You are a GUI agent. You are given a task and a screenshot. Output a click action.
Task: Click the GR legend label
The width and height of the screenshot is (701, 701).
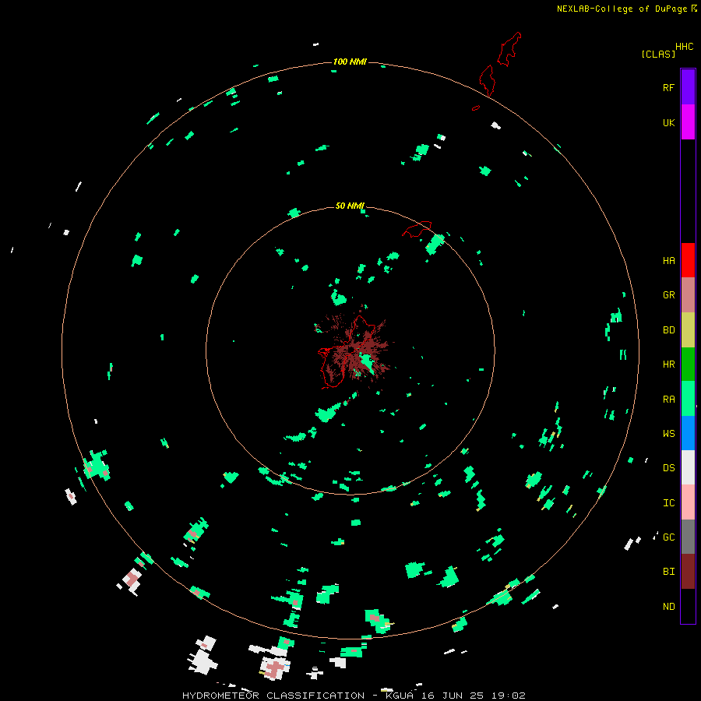point(668,295)
